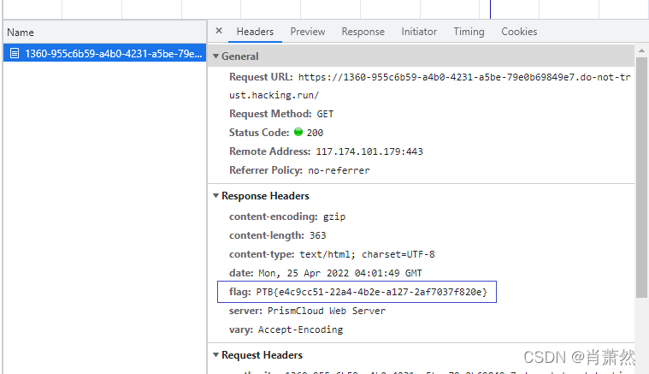Click the blue timeline marker line at top
Screen dimensions: 649x374
[x=490, y=9]
